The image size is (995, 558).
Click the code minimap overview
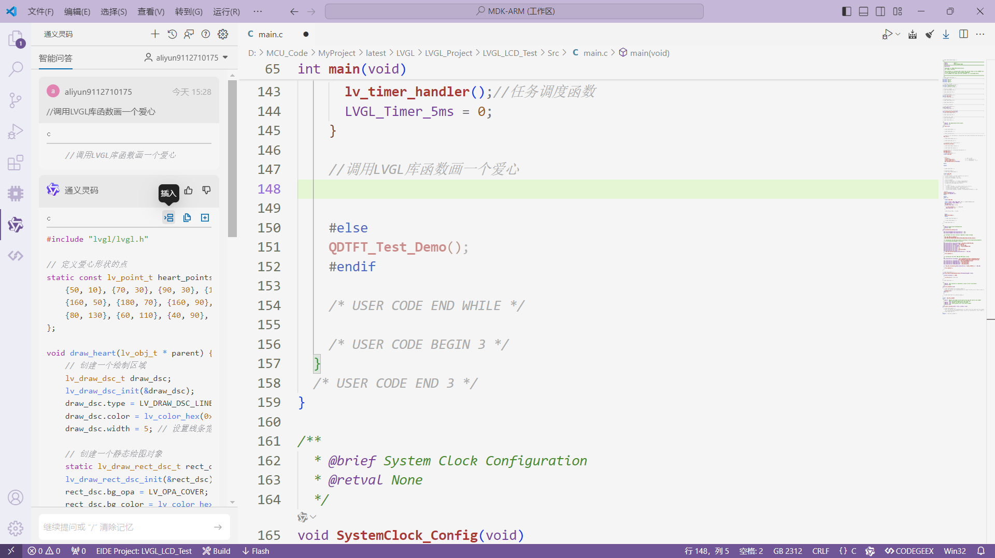[x=964, y=186]
